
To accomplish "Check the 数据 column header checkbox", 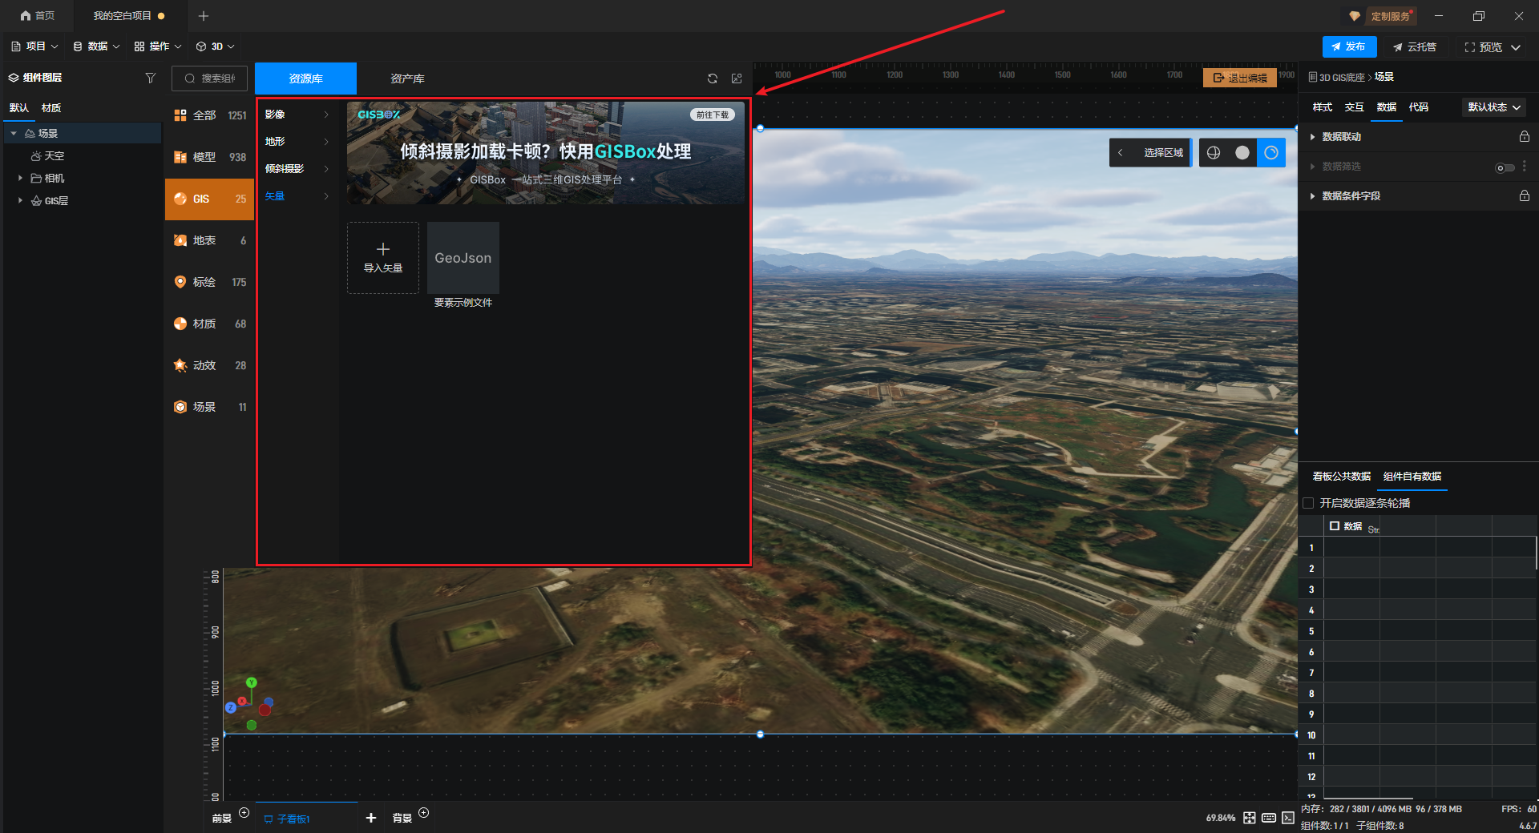I will [x=1335, y=526].
